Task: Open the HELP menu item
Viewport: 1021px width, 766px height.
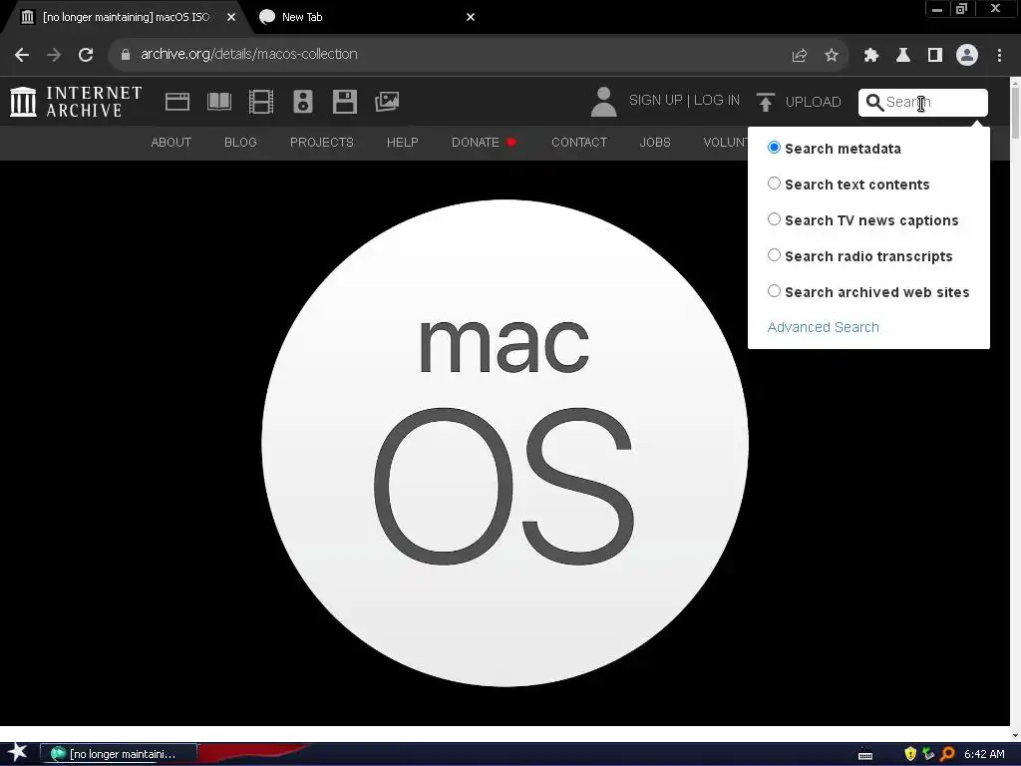Action: tap(403, 142)
